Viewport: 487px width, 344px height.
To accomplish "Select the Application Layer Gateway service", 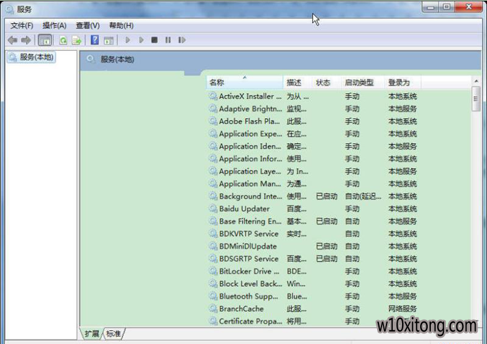I will pos(313,171).
